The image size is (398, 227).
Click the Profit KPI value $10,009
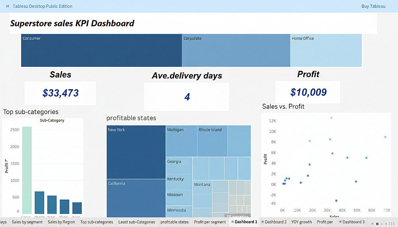point(308,93)
